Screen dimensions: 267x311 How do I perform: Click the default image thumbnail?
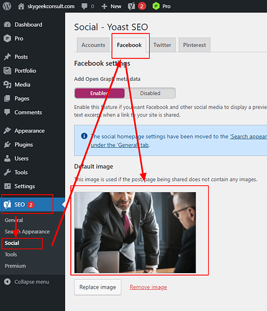(135, 233)
